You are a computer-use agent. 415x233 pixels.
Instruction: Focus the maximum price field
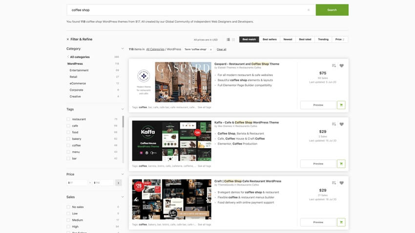point(103,182)
